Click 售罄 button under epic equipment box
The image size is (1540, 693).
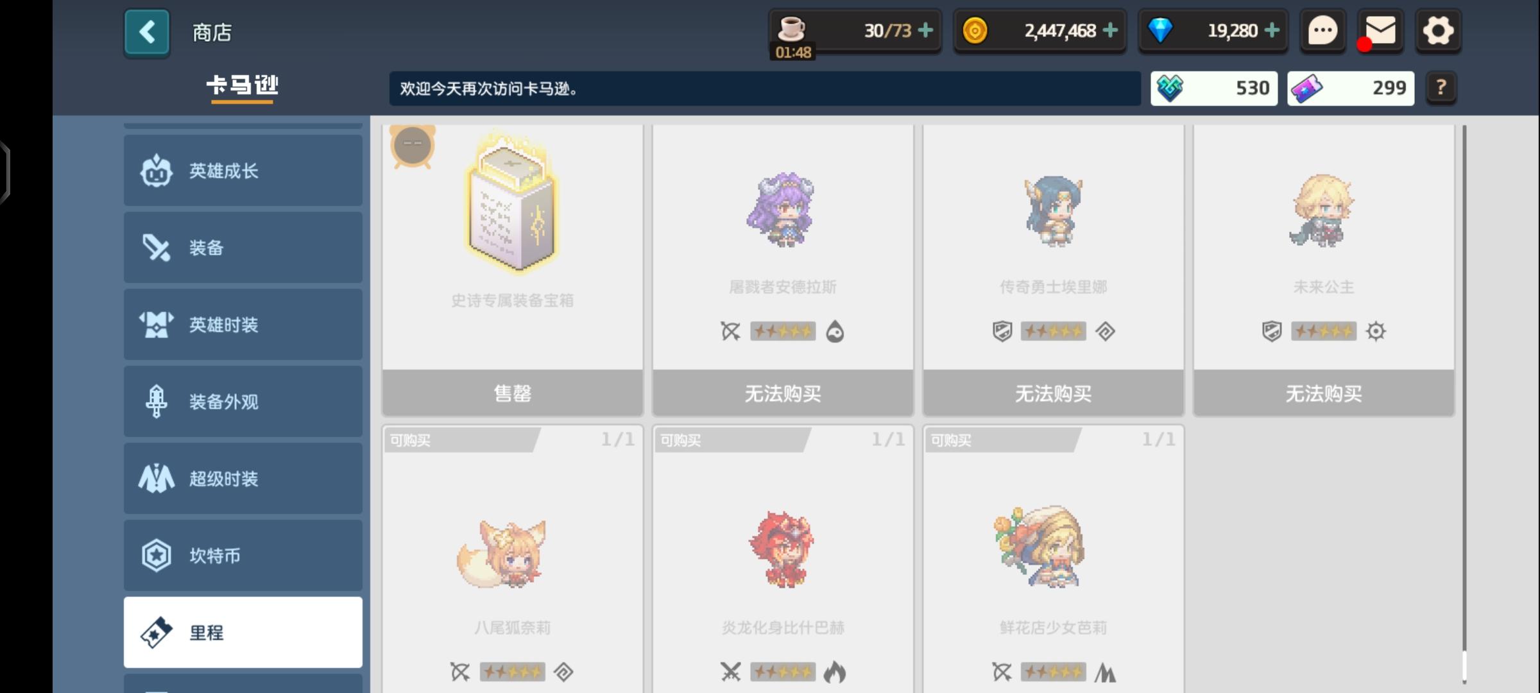513,393
